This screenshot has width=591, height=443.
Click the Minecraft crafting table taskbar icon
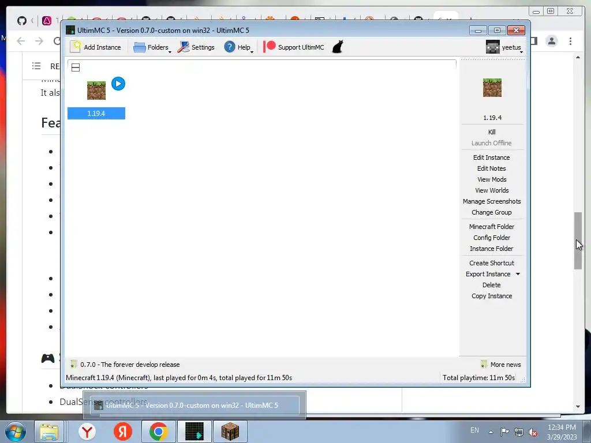(x=230, y=431)
